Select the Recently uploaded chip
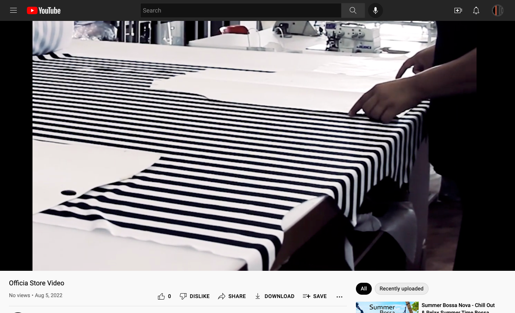Viewport: 515px width, 313px height. (401, 289)
